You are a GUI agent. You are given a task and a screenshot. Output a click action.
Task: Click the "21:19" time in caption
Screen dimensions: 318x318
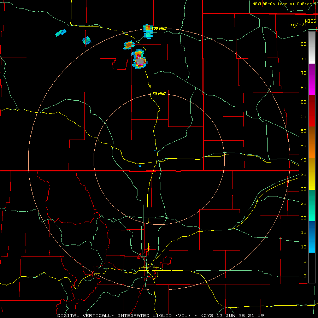click(x=256, y=316)
